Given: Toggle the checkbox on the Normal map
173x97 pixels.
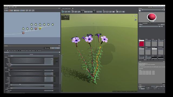Looking at the screenshot, I should [x=152, y=42].
